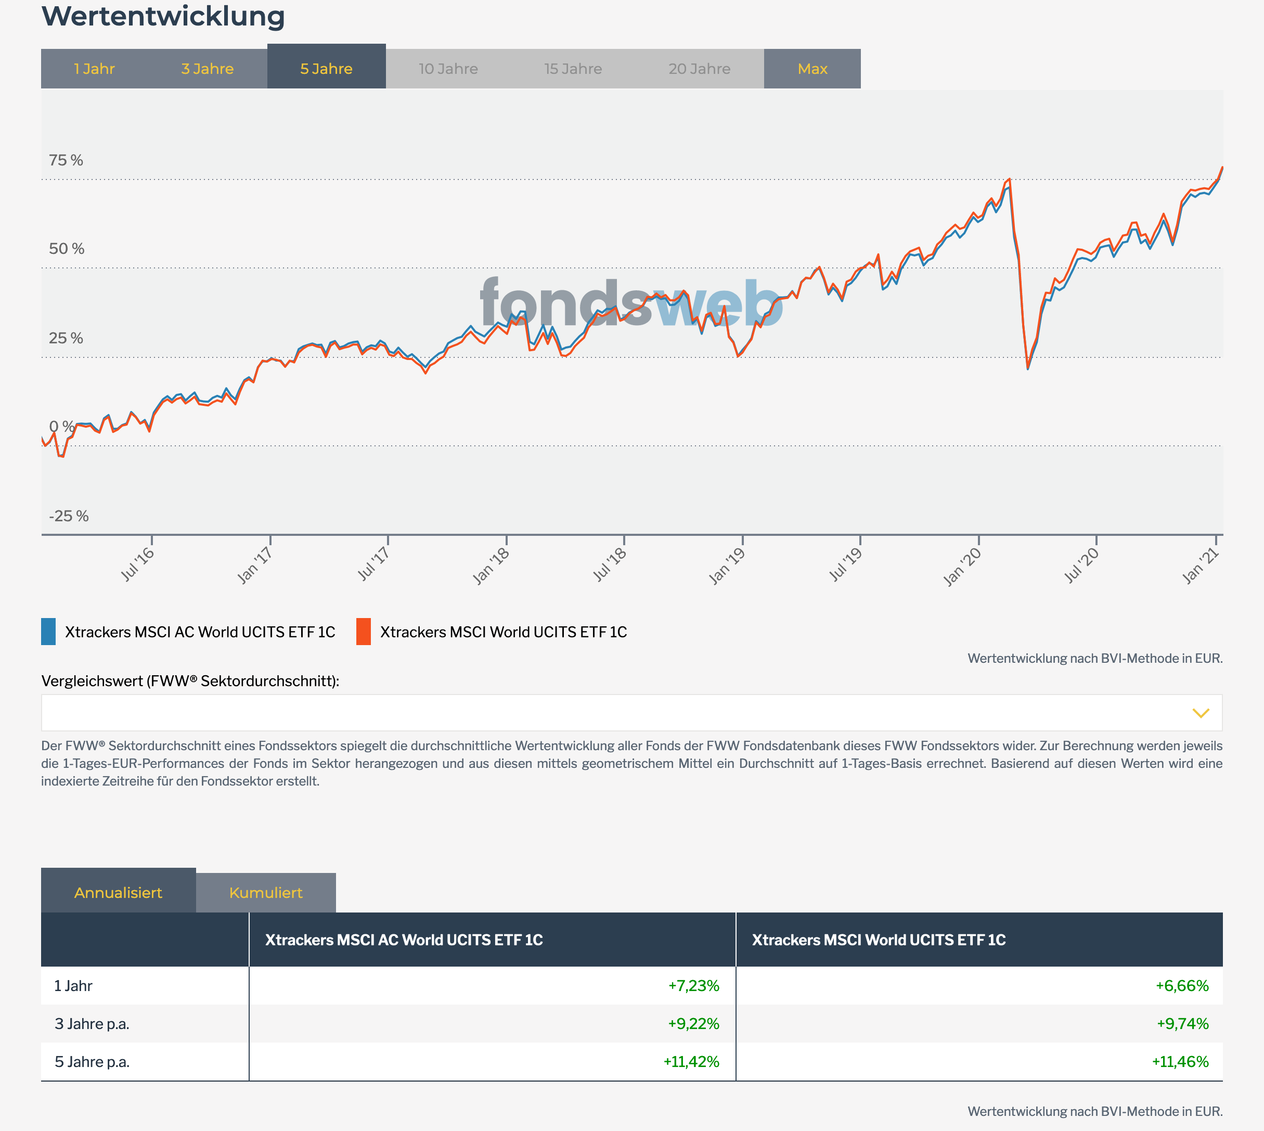Select the 5 Jahre tab
Screen dimensions: 1264x1131
tap(326, 68)
